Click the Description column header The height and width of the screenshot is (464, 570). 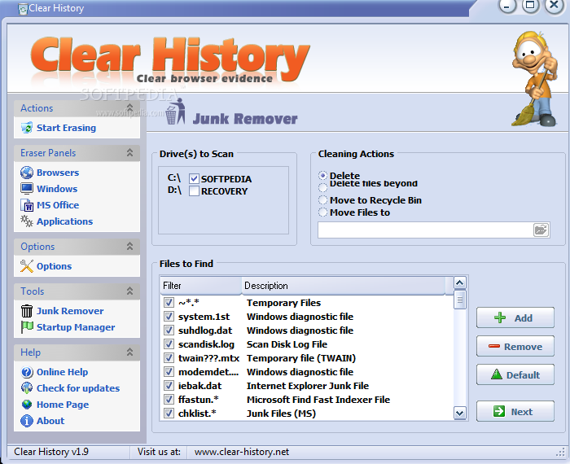[344, 286]
